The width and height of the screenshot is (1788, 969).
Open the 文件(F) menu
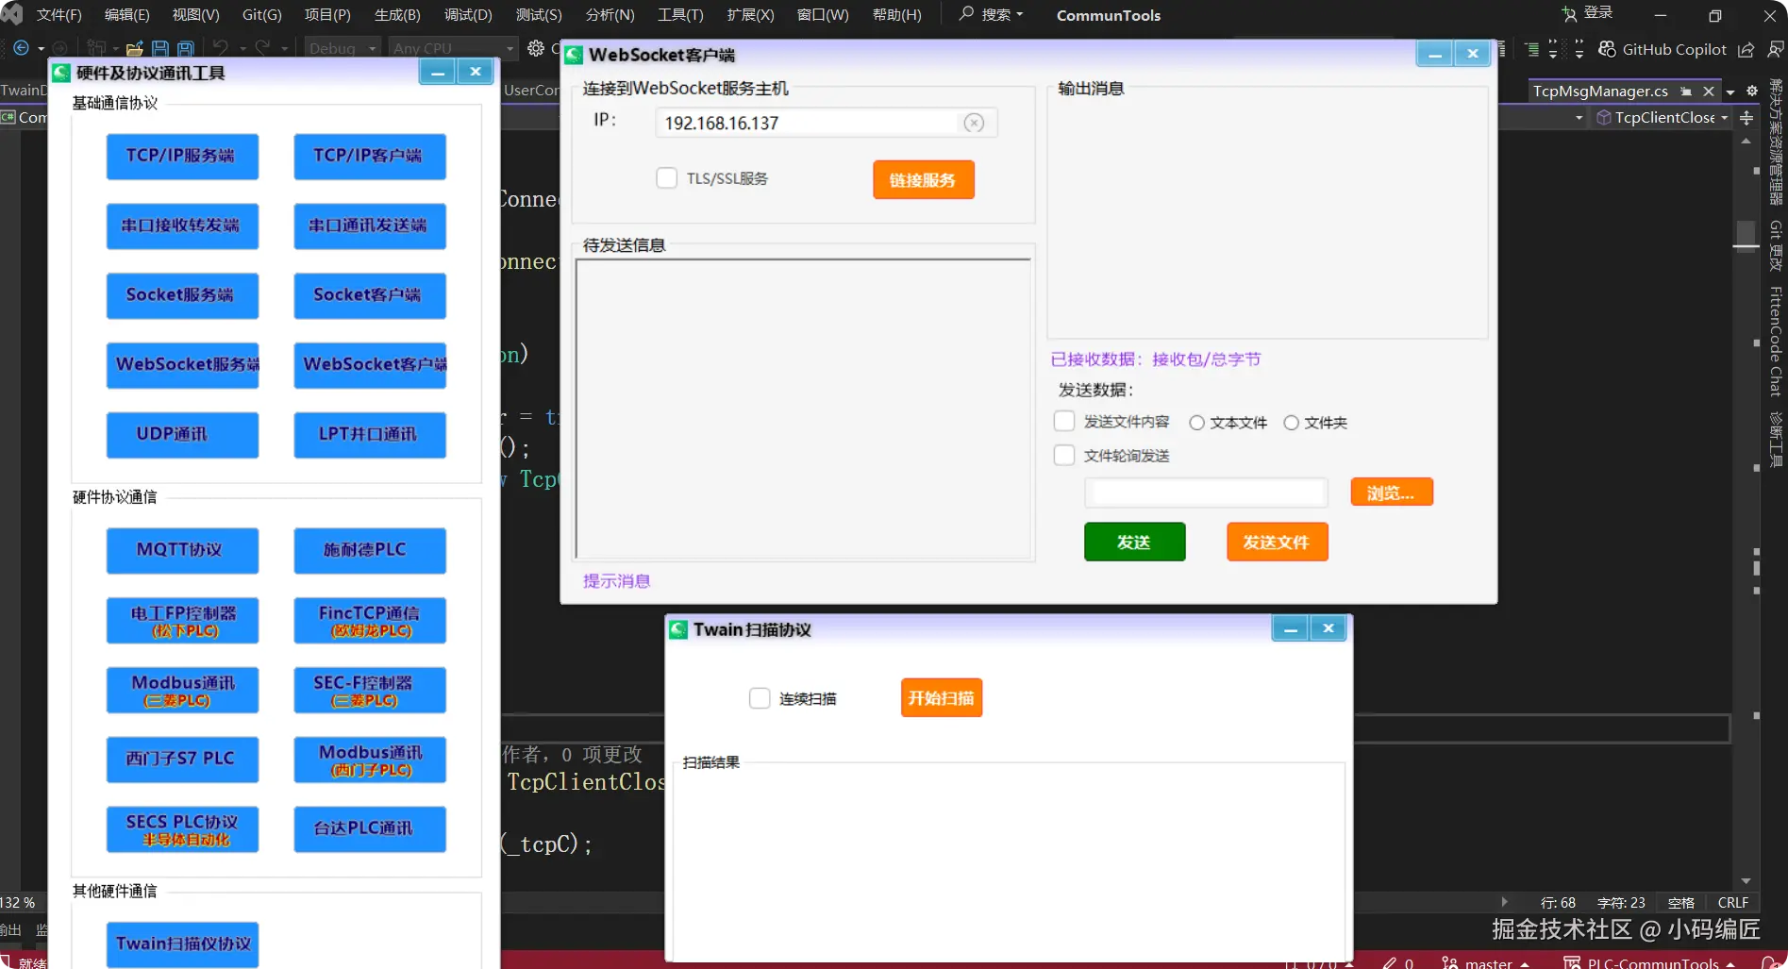pos(58,15)
